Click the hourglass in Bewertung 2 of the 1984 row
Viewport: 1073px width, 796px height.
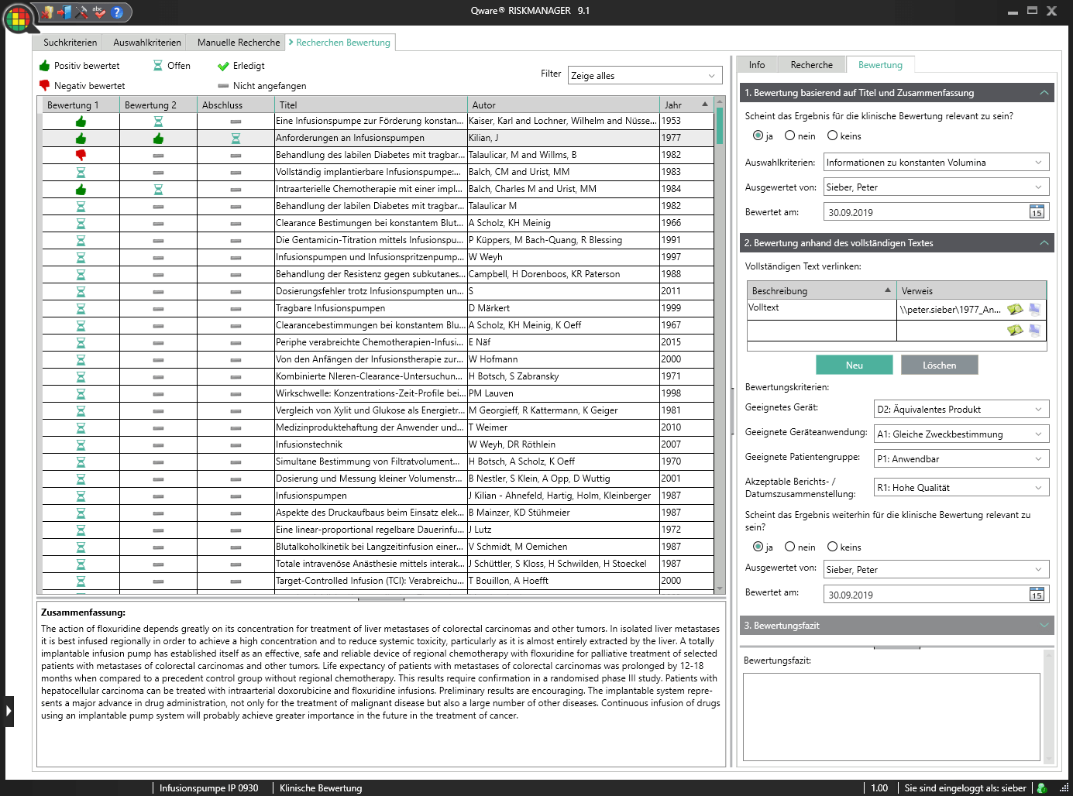tap(158, 190)
